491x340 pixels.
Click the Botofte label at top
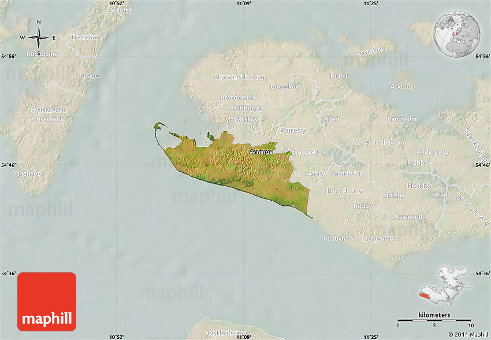(x=120, y=10)
